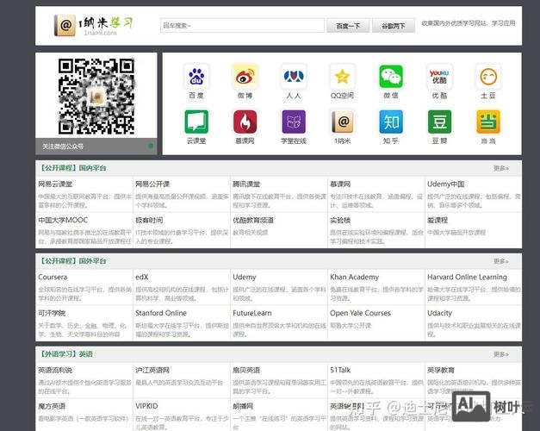Open the 朗播网 link
540x431 pixels.
(x=243, y=406)
